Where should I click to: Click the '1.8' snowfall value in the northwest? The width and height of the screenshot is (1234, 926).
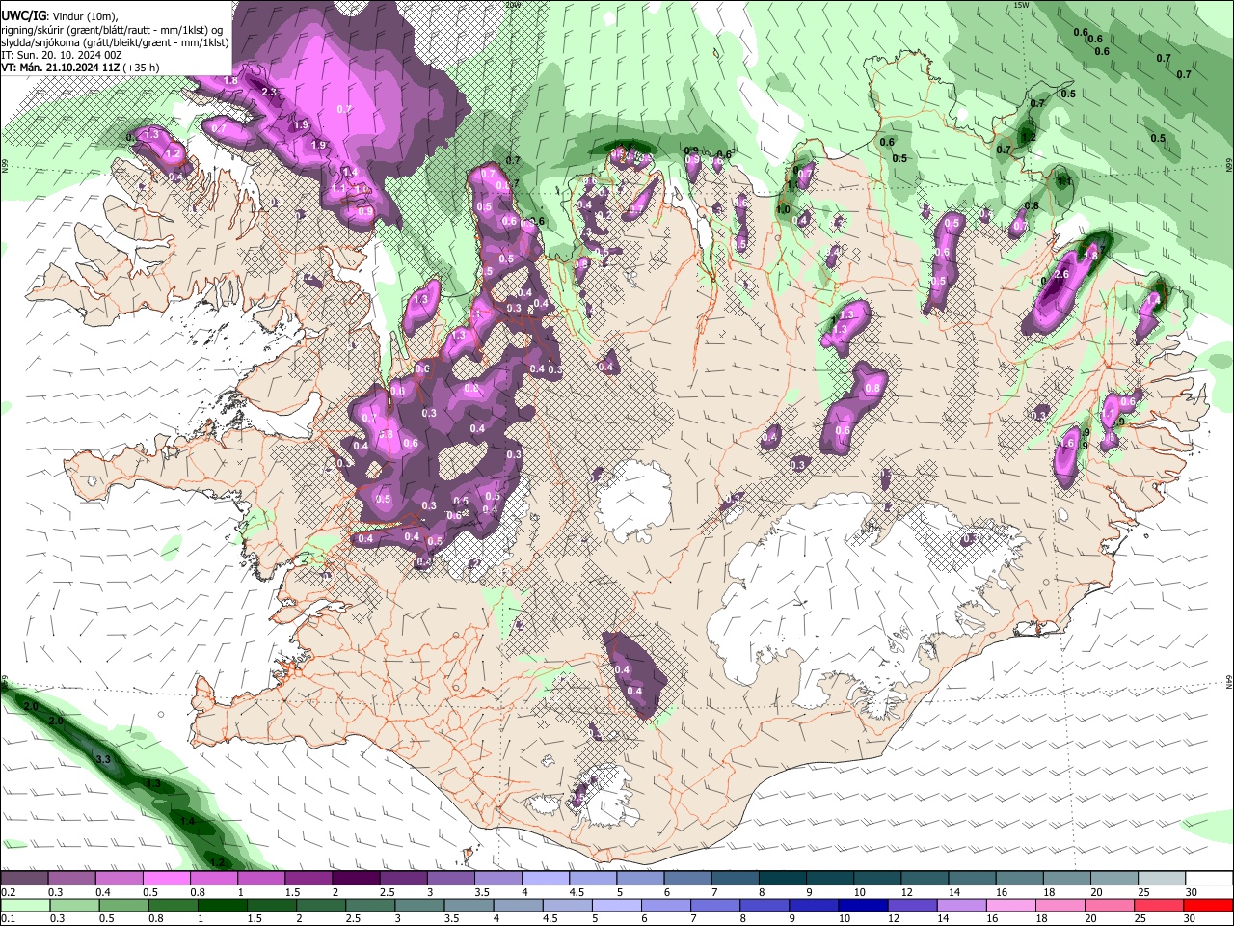[230, 80]
